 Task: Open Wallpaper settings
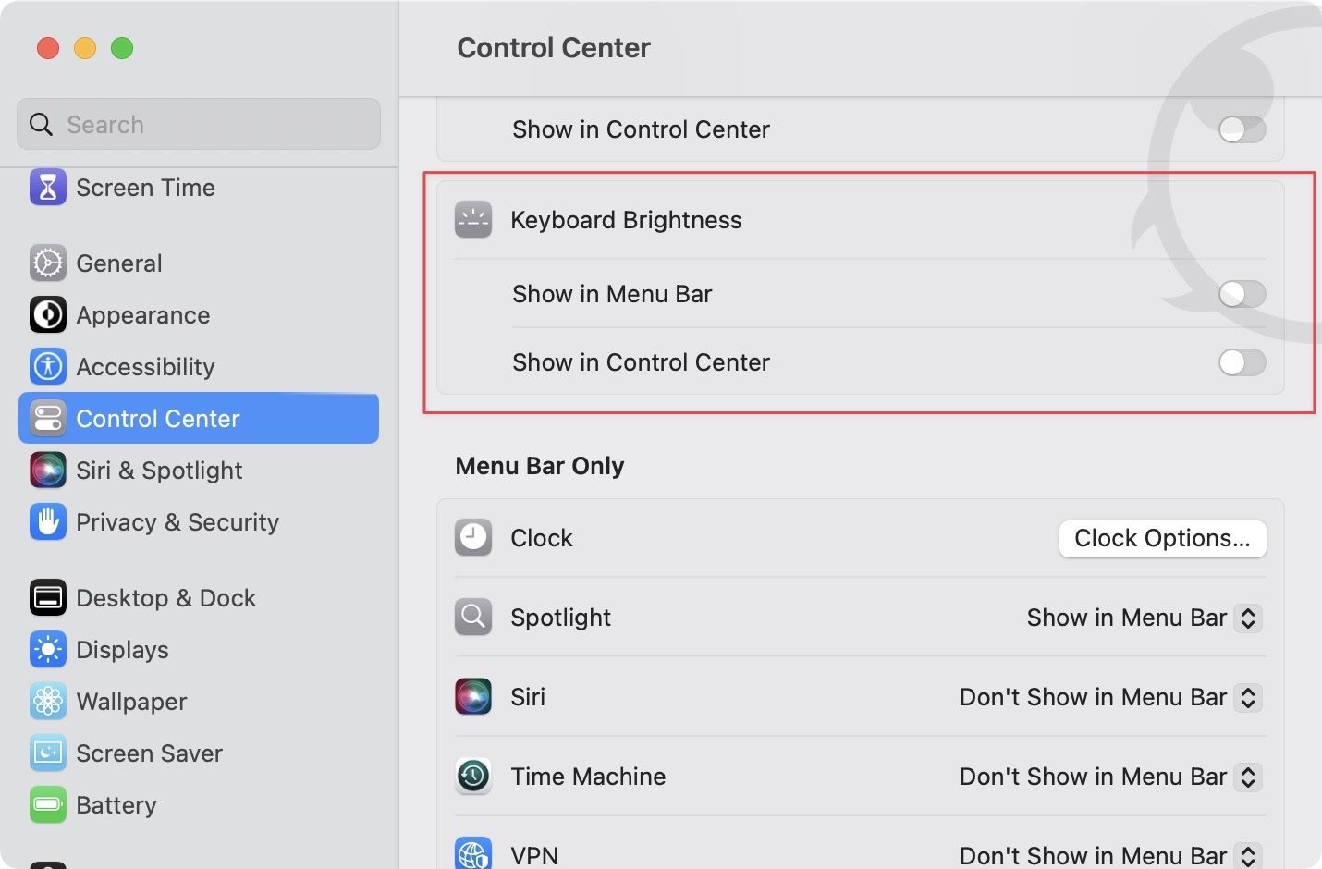pos(199,702)
